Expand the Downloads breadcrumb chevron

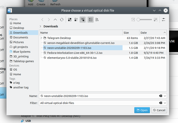(x=40, y=26)
